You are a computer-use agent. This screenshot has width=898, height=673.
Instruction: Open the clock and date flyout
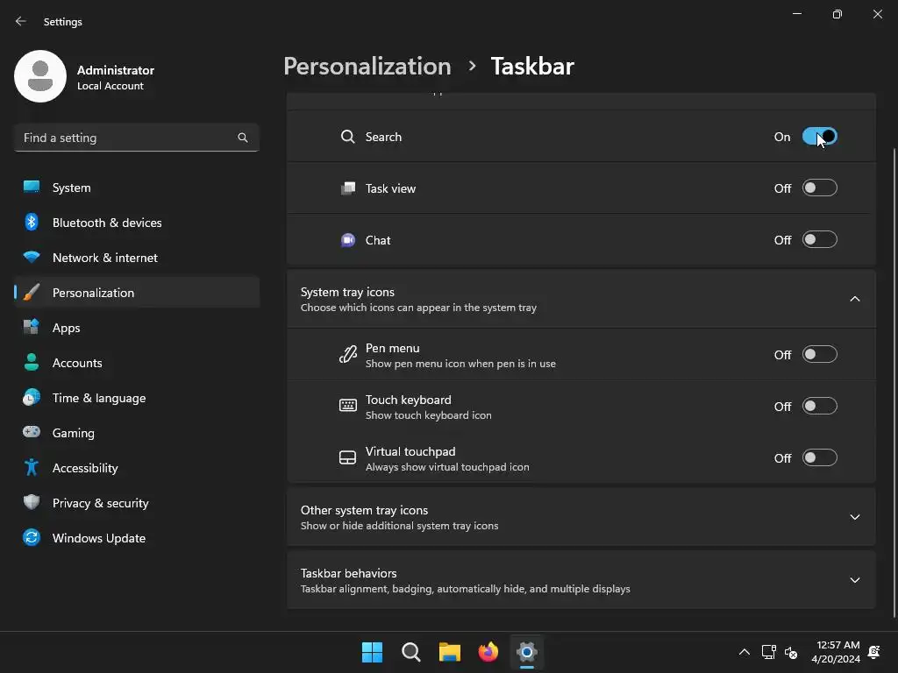836,652
